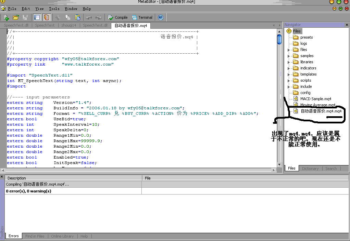This screenshot has height=241, width=350.
Task: Click the horizontal scrollbar left arrow
Action: pos(2,170)
